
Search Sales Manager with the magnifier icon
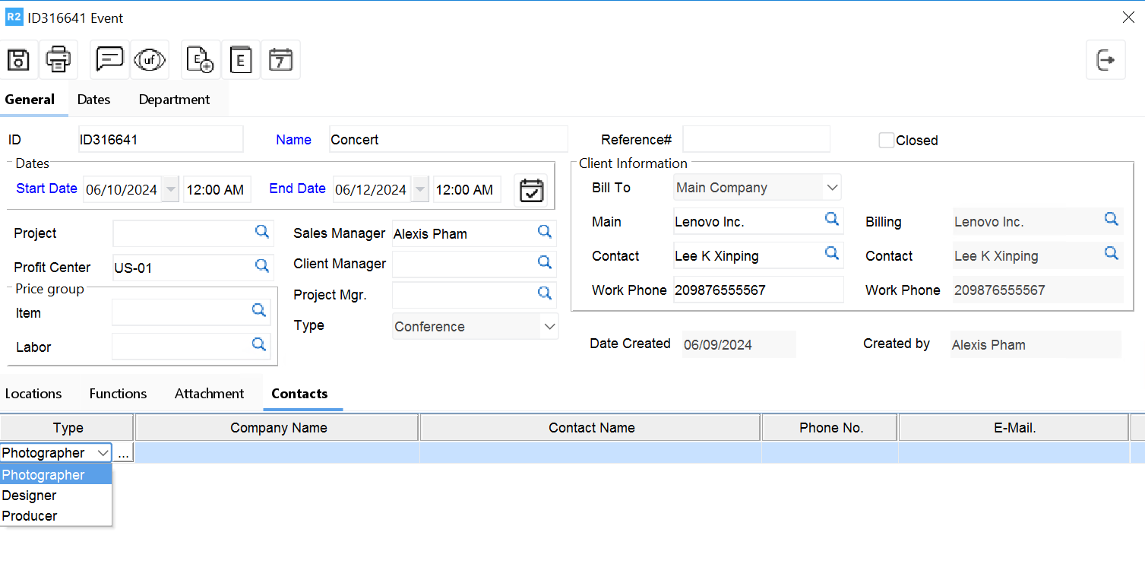tap(544, 233)
